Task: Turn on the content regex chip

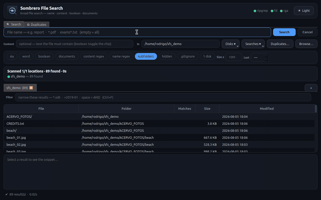Action: [94, 56]
